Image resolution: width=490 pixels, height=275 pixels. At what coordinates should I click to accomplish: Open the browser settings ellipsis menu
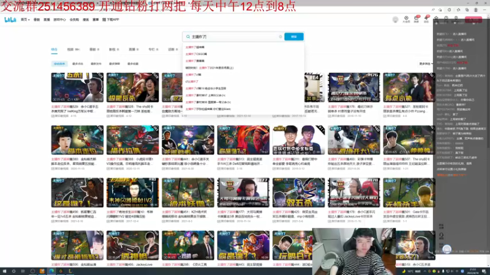point(484,10)
